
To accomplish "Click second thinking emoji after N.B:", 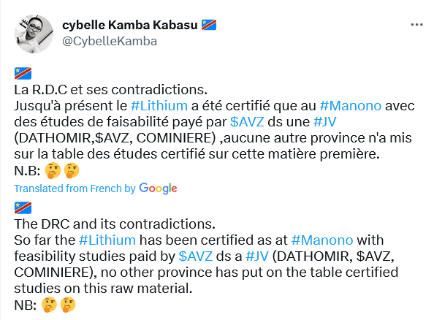I will (72, 170).
